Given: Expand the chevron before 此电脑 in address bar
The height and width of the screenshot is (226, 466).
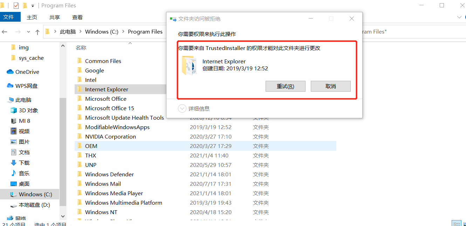Looking at the screenshot, I should click(x=55, y=31).
